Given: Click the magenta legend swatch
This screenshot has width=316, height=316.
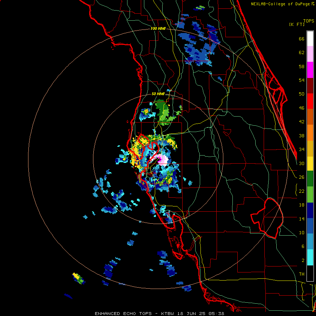Looking at the screenshot, I should [310, 70].
